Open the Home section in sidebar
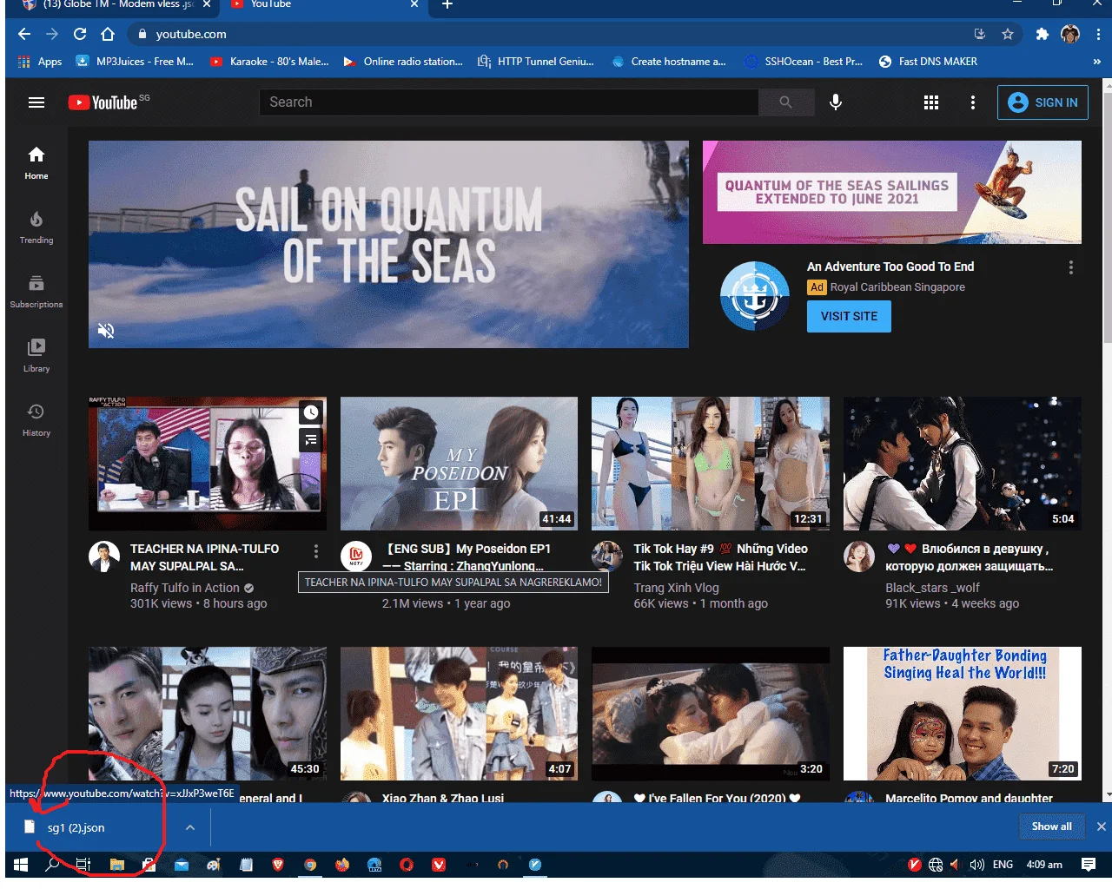 tap(36, 162)
